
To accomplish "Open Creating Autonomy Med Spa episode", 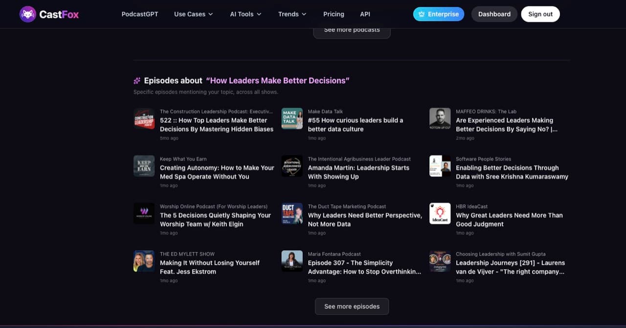I will (217, 172).
